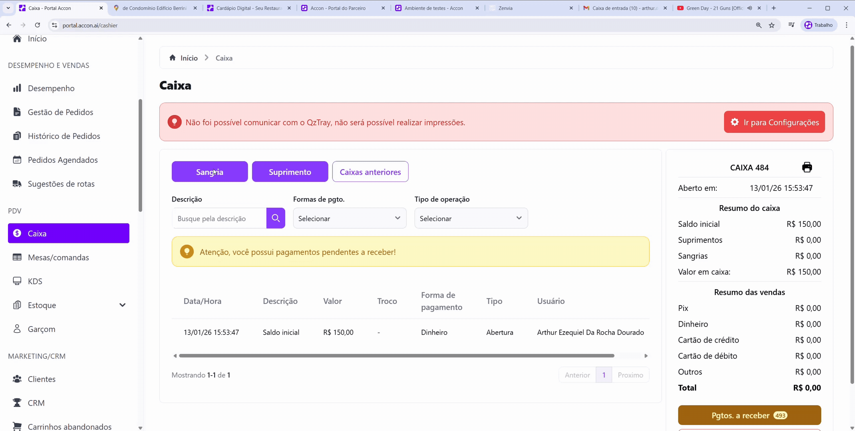Go to Gestão de Pedidos
This screenshot has width=855, height=431.
(x=60, y=112)
